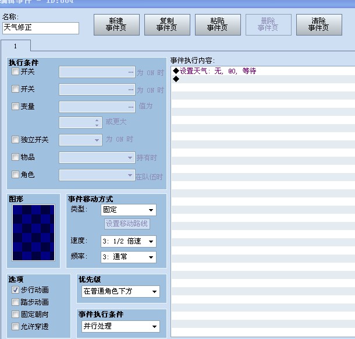The image size is (355, 339).
Task: Enable the 物品 condition checkbox
Action: tap(15, 157)
